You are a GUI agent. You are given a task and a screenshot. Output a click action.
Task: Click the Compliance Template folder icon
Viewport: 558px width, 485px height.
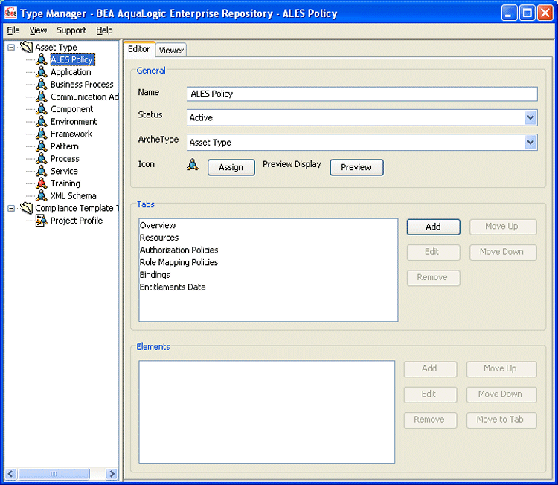[x=27, y=208]
